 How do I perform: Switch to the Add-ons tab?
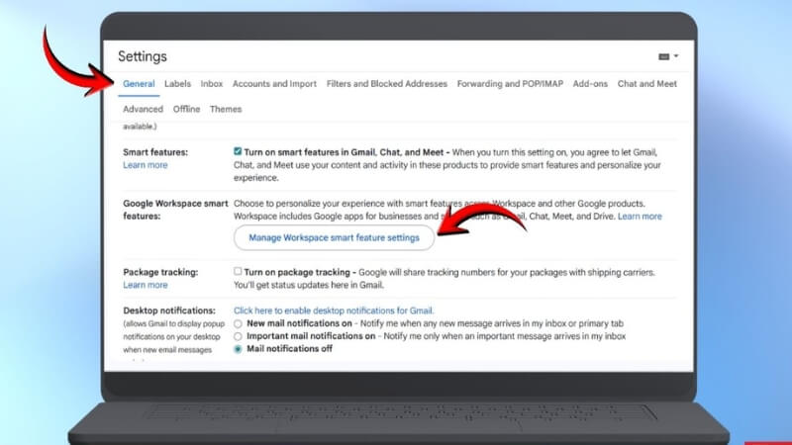[590, 84]
